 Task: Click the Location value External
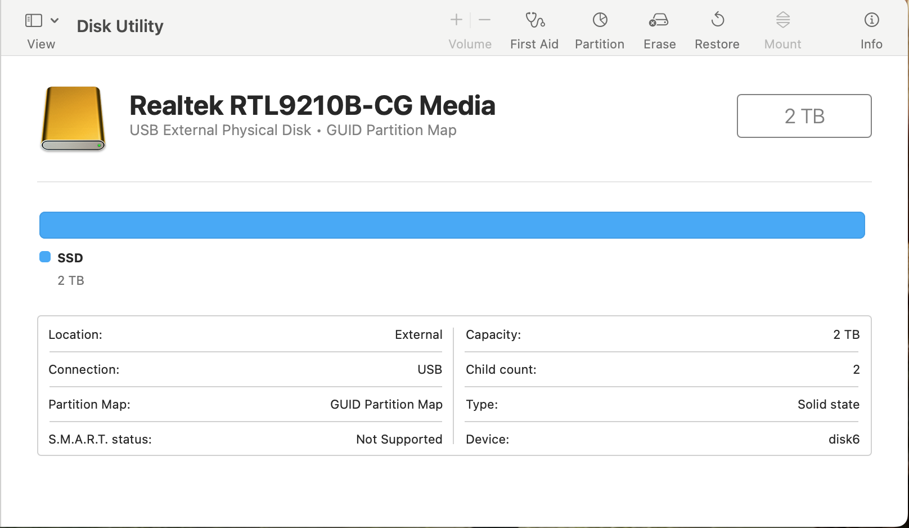[x=418, y=334]
